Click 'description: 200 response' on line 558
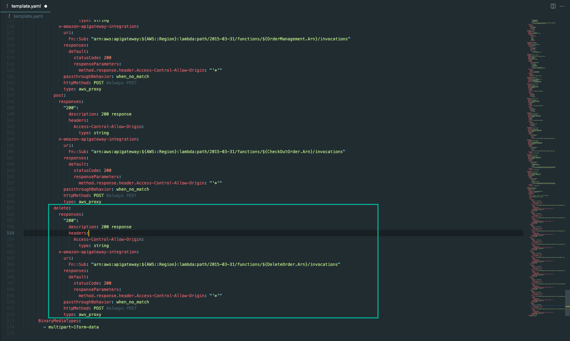This screenshot has width=570, height=341. tap(100, 227)
